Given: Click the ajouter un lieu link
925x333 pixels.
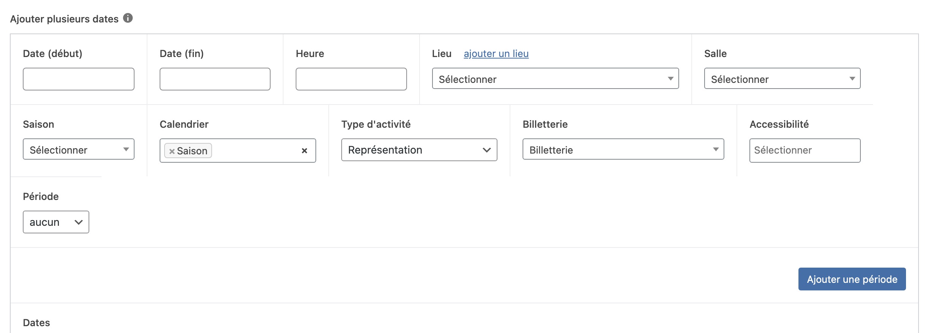Looking at the screenshot, I should point(496,54).
